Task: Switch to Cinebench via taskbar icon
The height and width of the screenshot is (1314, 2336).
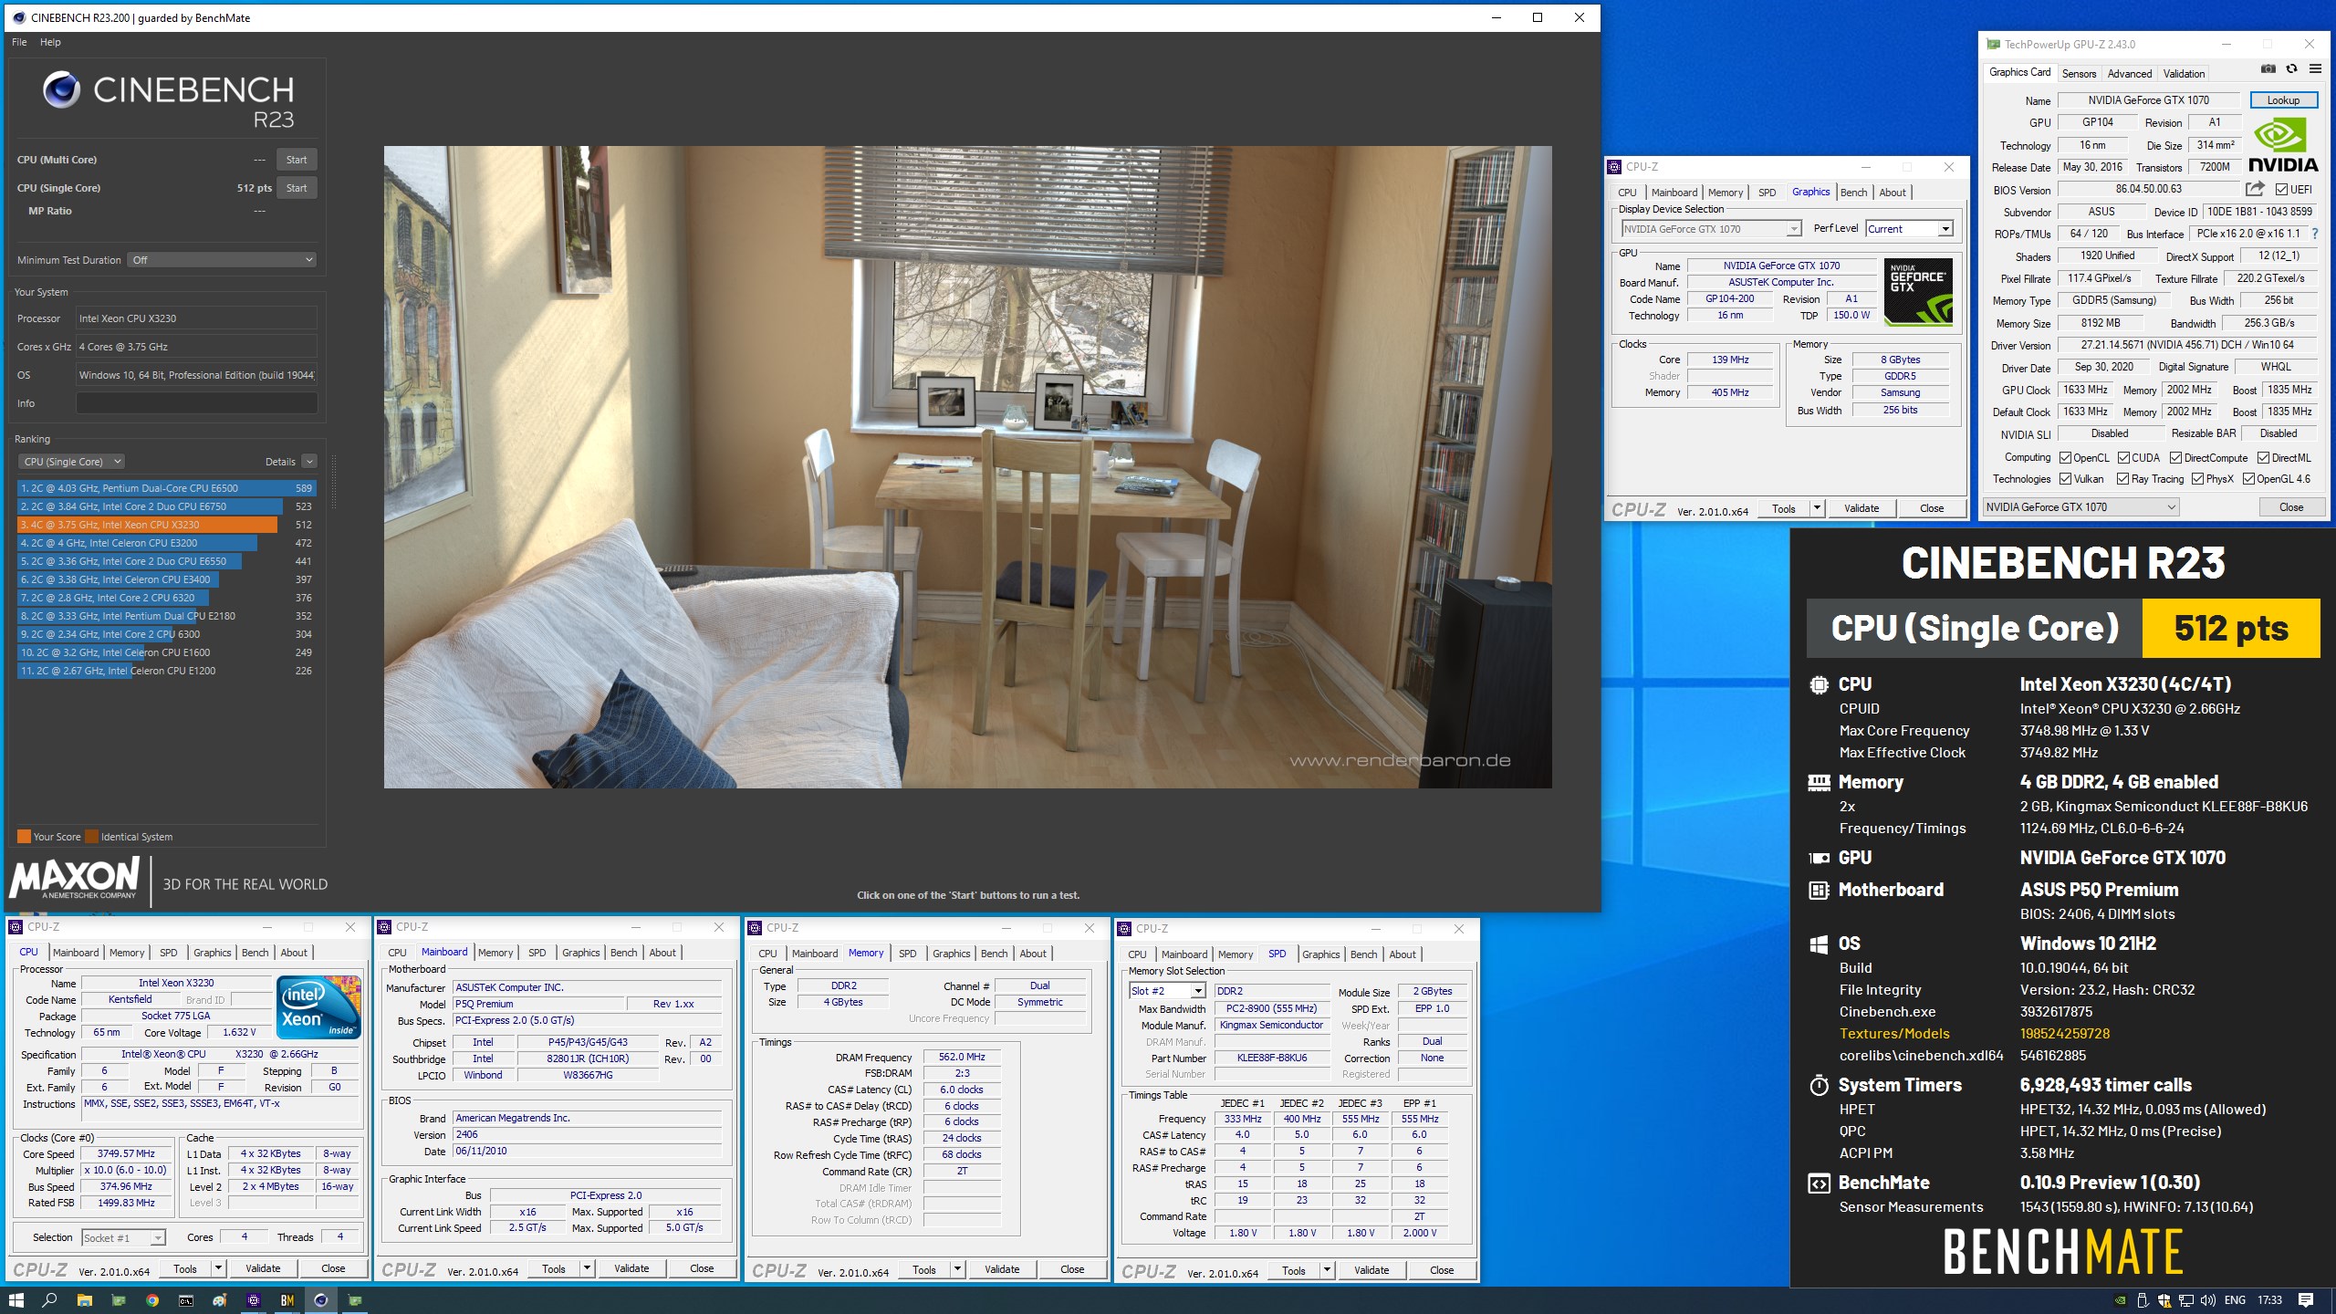Action: 320,1300
